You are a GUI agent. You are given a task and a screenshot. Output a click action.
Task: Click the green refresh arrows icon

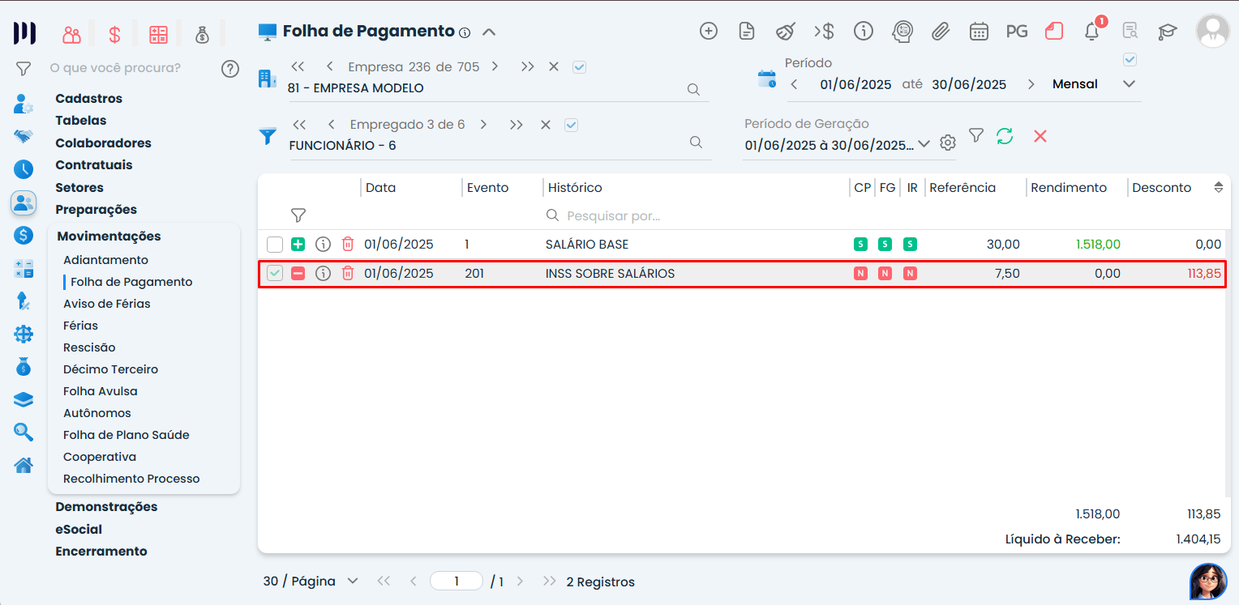coord(1005,136)
